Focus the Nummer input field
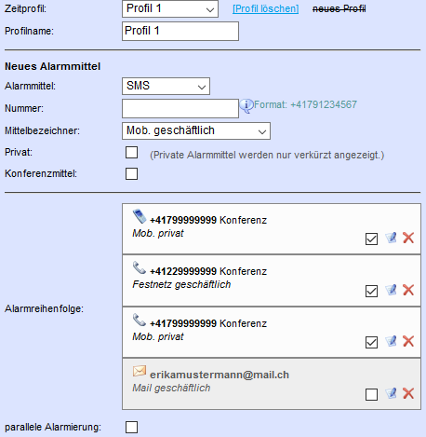The width and height of the screenshot is (426, 437). tap(180, 108)
